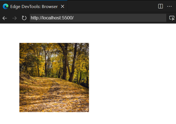Reload the localhost page
The width and height of the screenshot is (176, 124).
24,18
